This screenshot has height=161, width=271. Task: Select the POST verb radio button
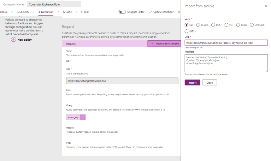[x=213, y=25]
